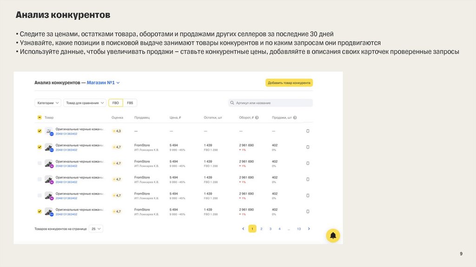
Task: Toggle the select-all checkbox in the table header
Action: click(x=40, y=117)
